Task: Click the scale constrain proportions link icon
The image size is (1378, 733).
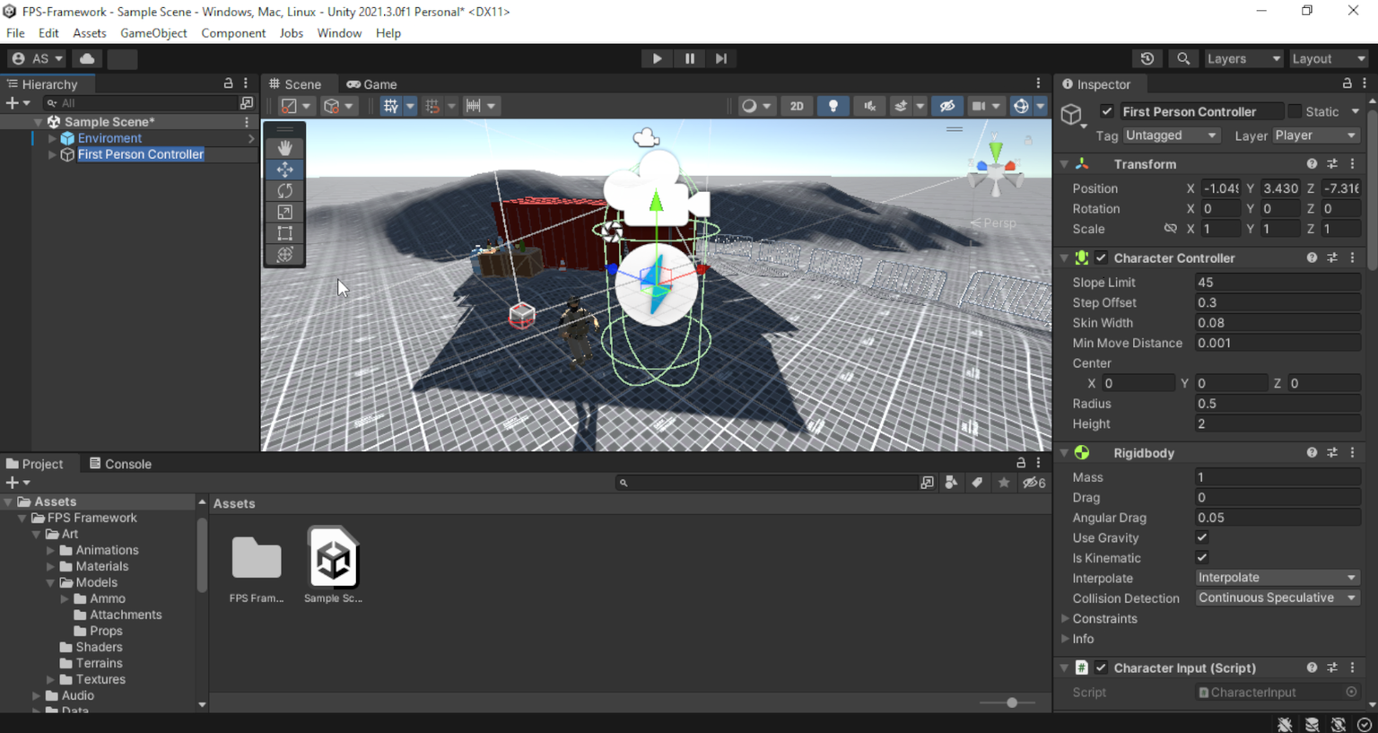Action: click(1170, 229)
